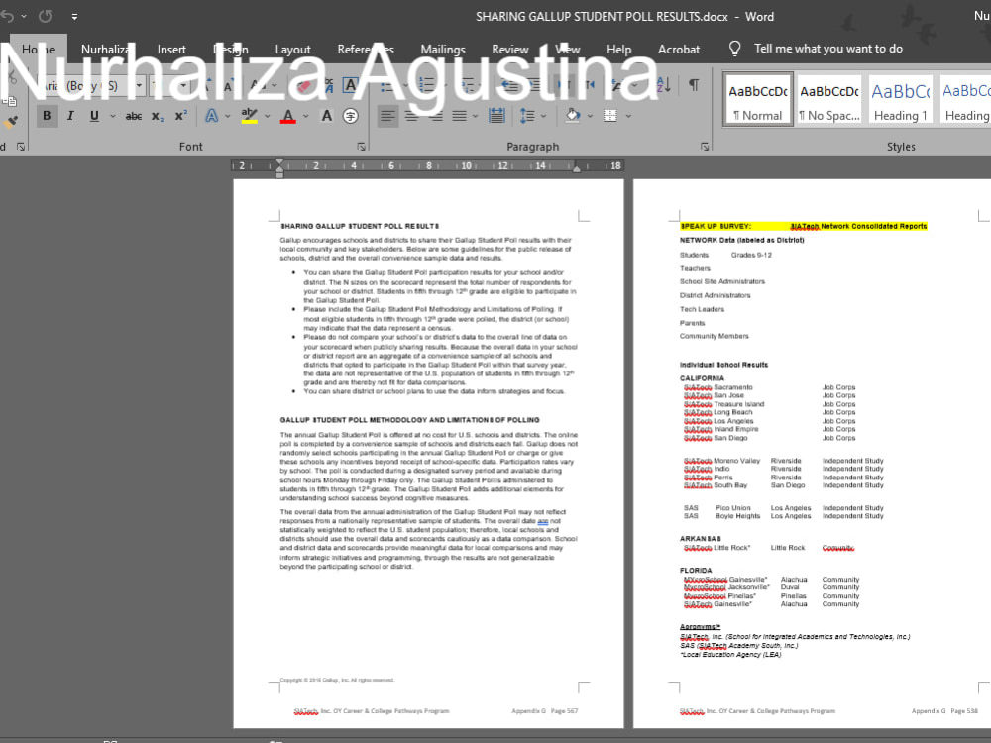Open the Review ribbon tab
The width and height of the screenshot is (991, 743).
[x=510, y=50]
